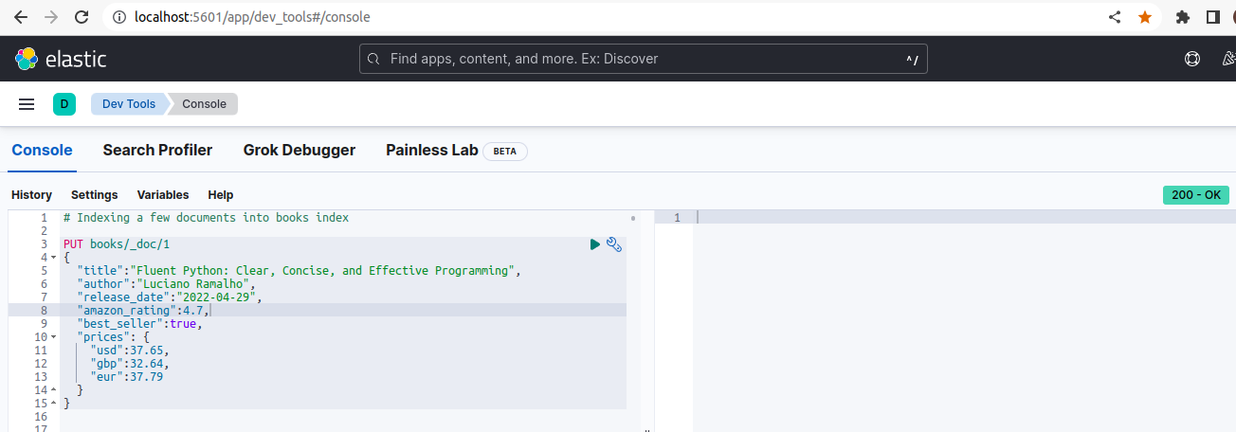Click the site information icon in address bar
Screen dimensions: 1236x432
118,17
